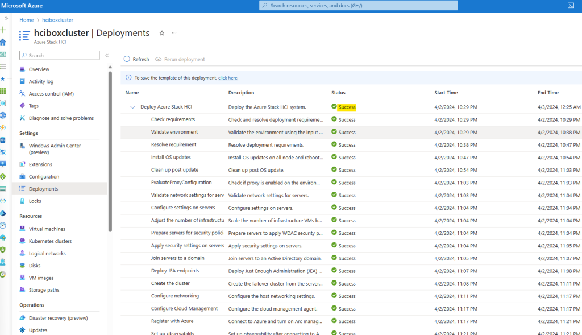Click the Start Time column header
This screenshot has height=335, width=582.
coord(446,93)
